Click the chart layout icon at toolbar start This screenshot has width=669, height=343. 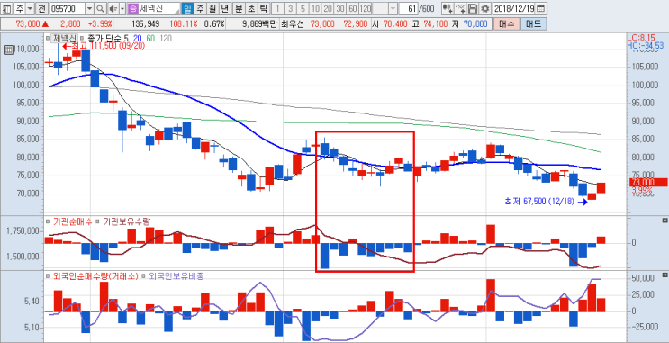click(7, 8)
